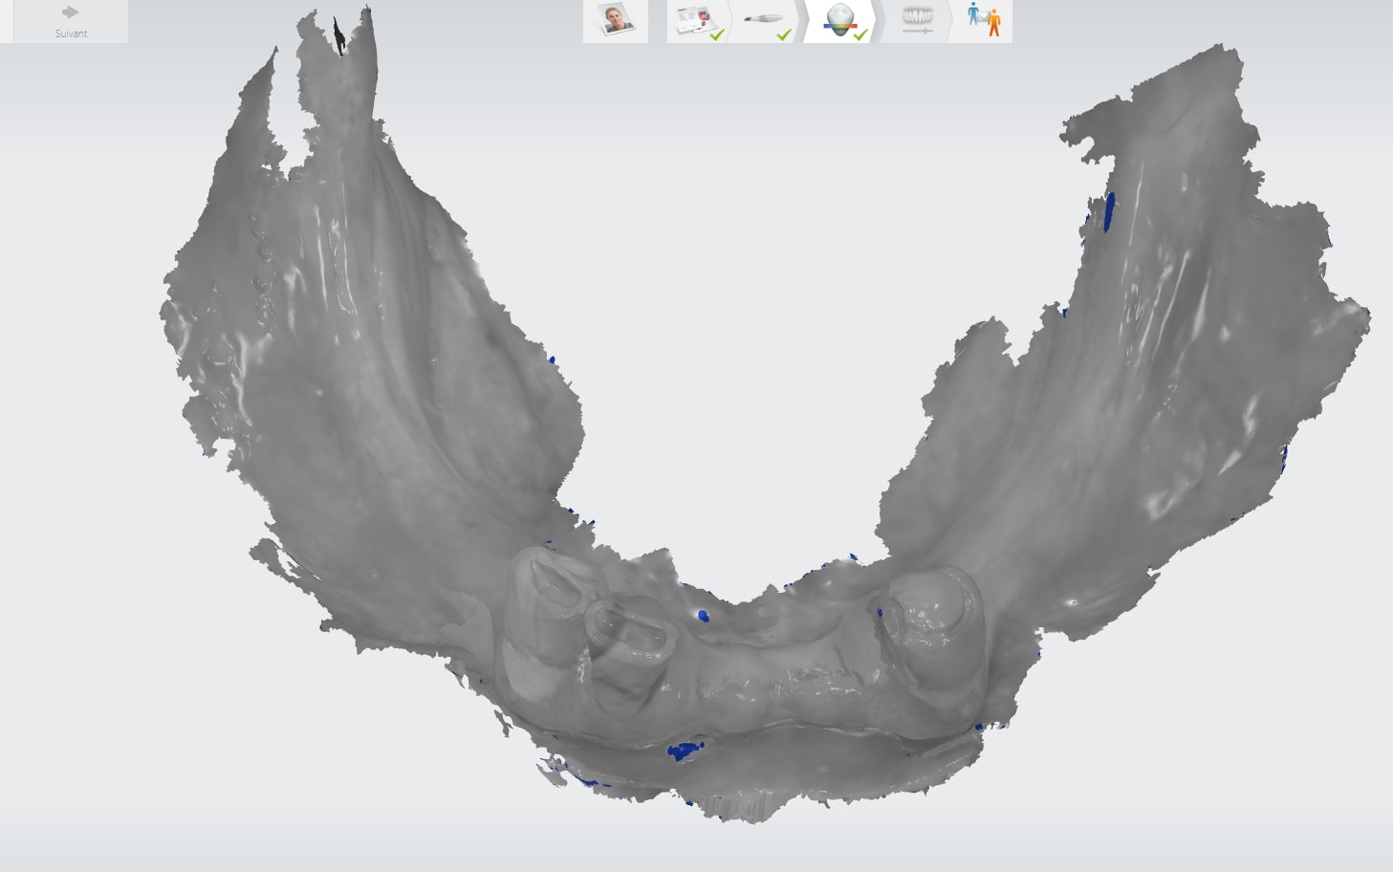Open the greyed-out teeth design step
Viewport: 1393px width, 872px height.
[917, 20]
